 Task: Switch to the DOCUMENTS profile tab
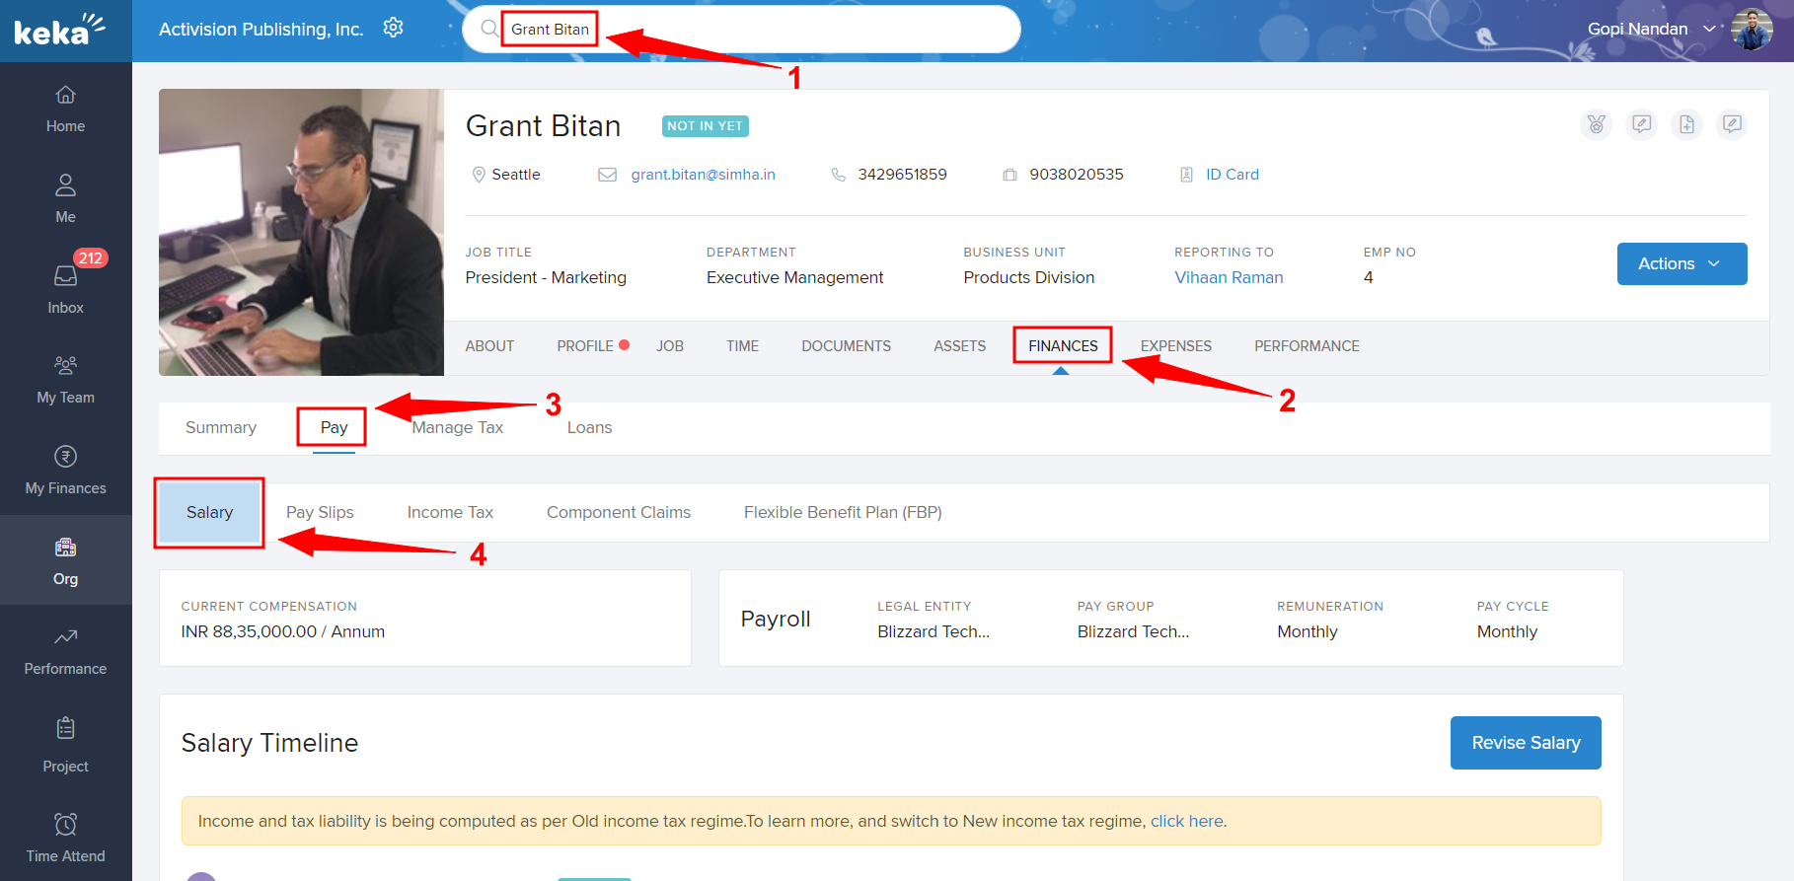(x=846, y=346)
